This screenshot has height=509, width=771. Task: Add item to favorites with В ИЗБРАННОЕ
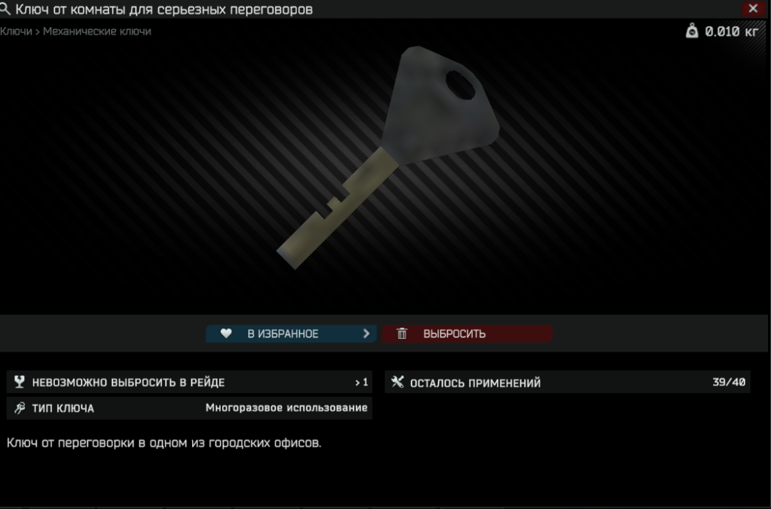pos(291,334)
